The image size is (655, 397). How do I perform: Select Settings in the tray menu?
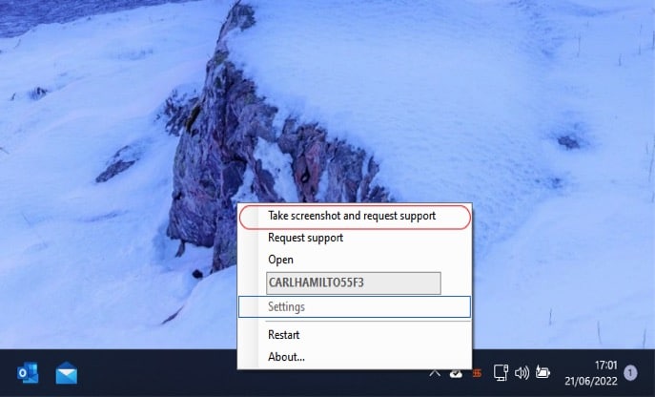point(287,306)
